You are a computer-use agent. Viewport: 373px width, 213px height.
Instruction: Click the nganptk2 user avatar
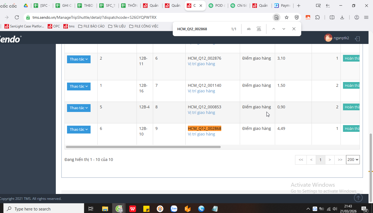coord(328,38)
